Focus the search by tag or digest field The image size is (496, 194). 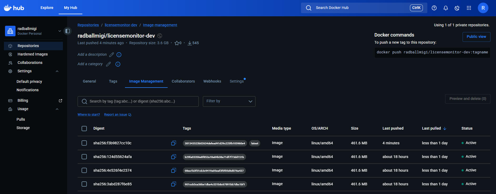(138, 101)
